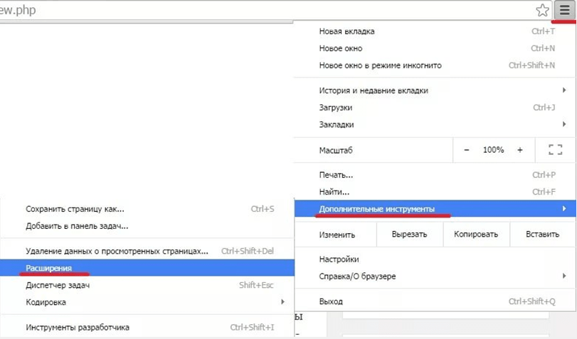Click the bookmark star icon
This screenshot has height=339, width=577.
(x=543, y=10)
